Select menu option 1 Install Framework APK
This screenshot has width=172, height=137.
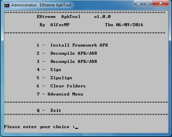72,45
